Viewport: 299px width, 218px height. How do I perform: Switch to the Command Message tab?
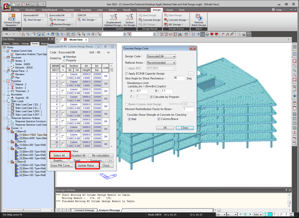[84, 210]
